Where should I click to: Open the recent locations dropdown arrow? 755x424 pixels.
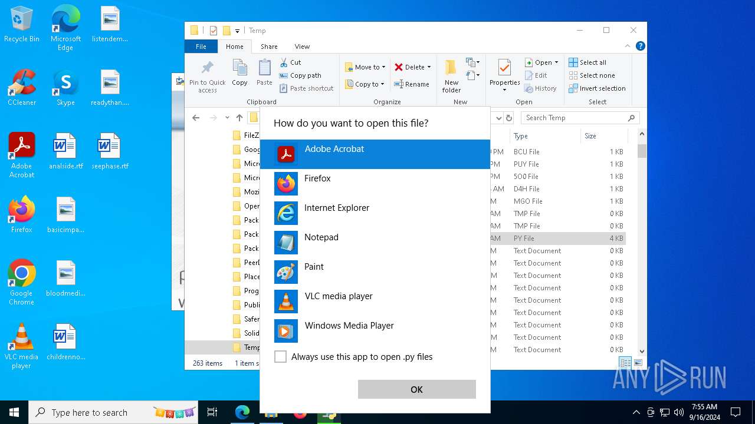click(227, 118)
